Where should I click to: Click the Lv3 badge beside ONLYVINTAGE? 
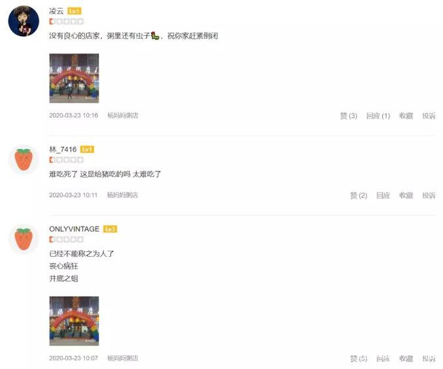[110, 229]
